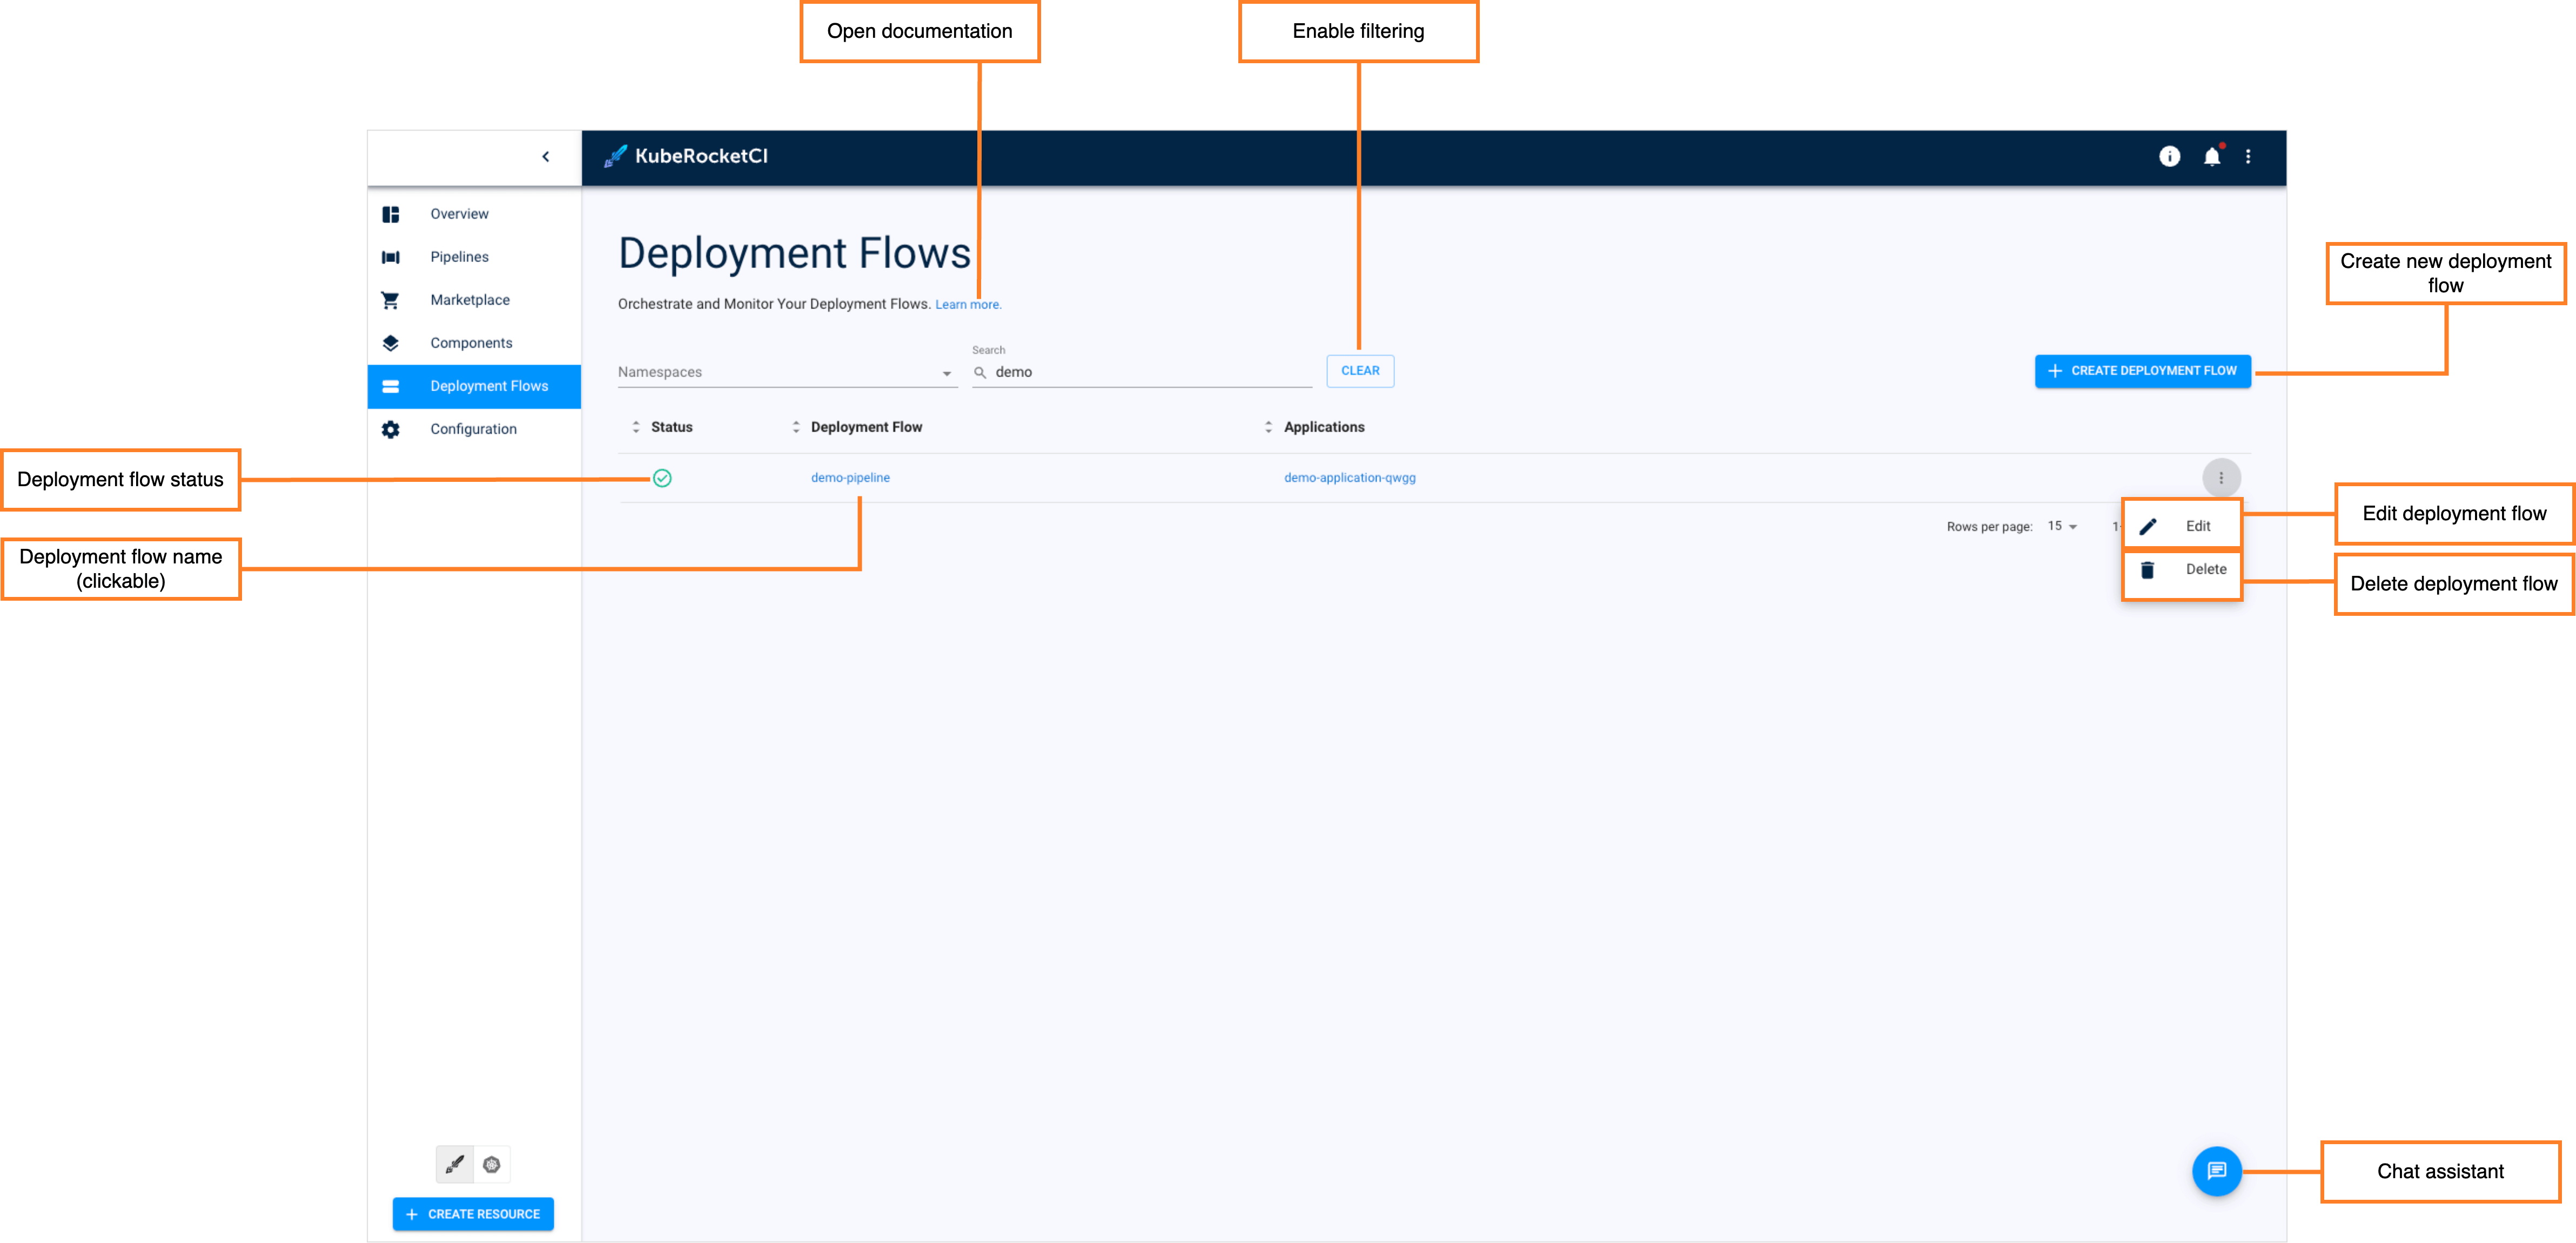The image size is (2576, 1243).
Task: Open the header three-dot menu
Action: [x=2249, y=156]
